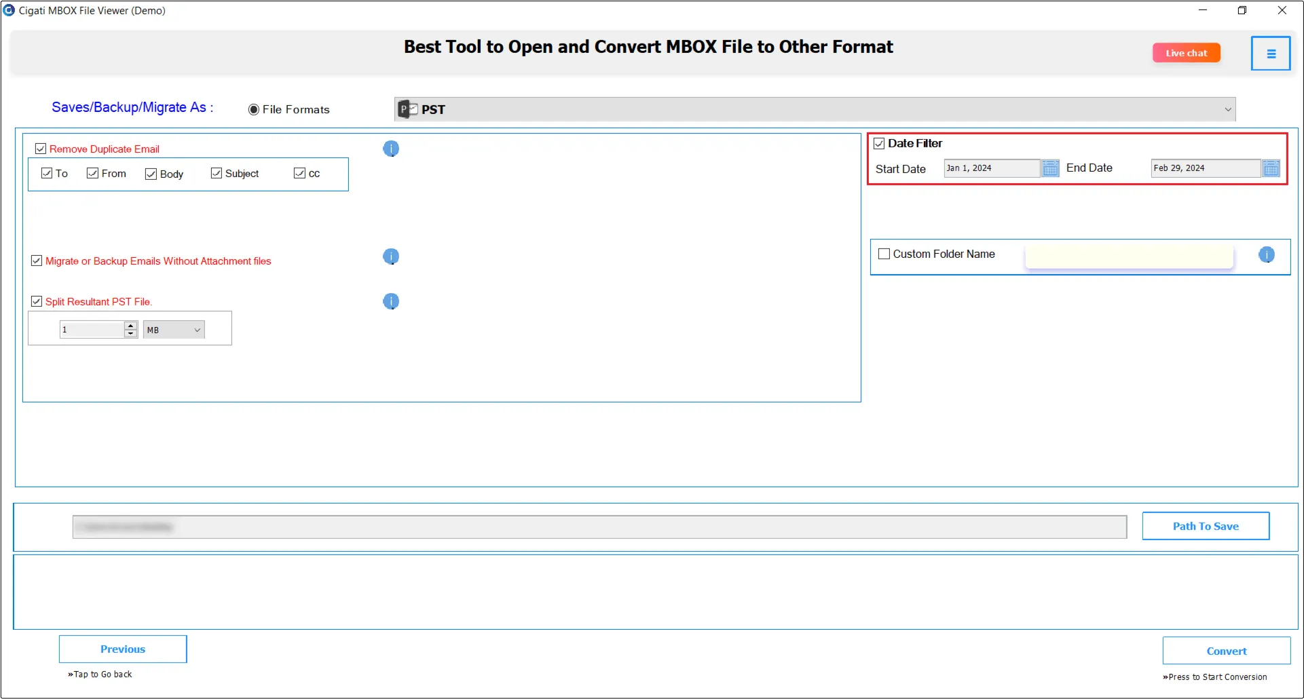
Task: Click the Start Date field Jan 1, 2024
Action: click(992, 168)
